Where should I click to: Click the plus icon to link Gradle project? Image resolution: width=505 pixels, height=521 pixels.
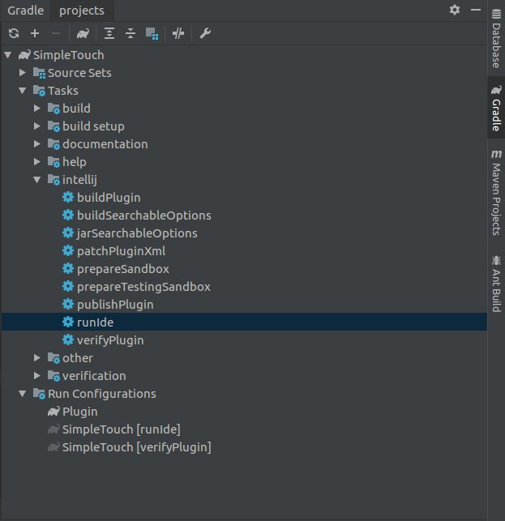[x=35, y=33]
